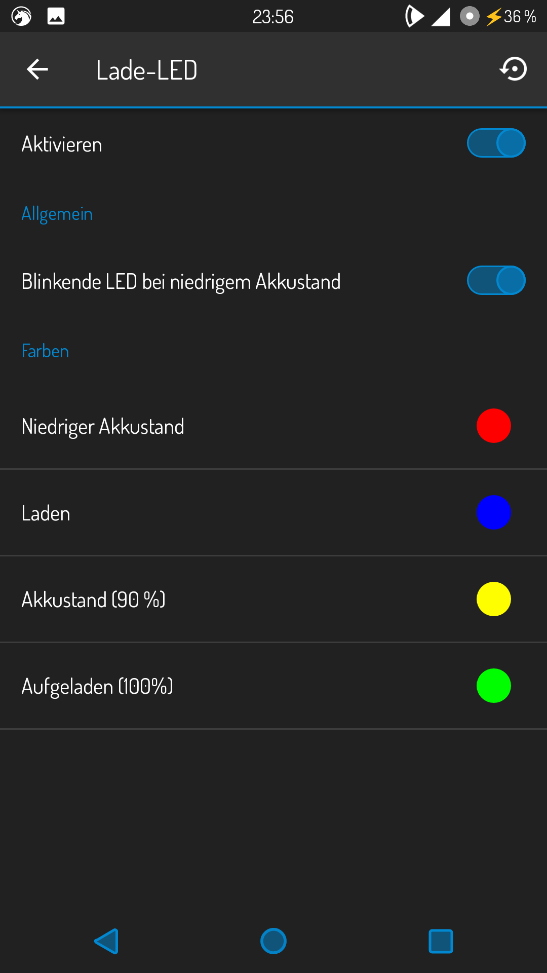Open the Laden color setting row
Viewport: 547px width, 973px height.
[46, 513]
